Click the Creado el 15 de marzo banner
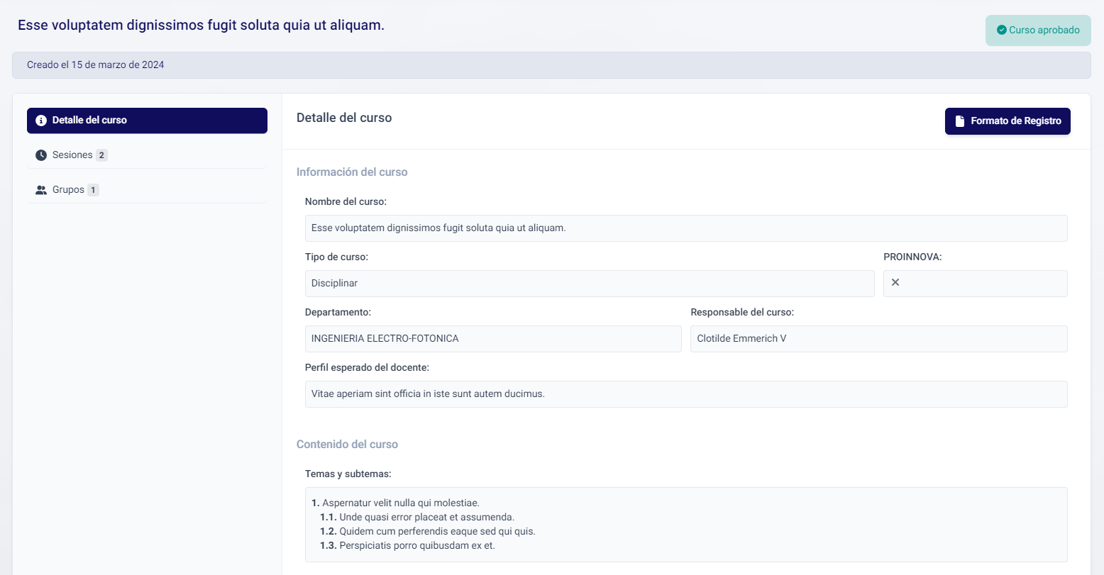Screen dimensions: 1104x575 click(551, 65)
